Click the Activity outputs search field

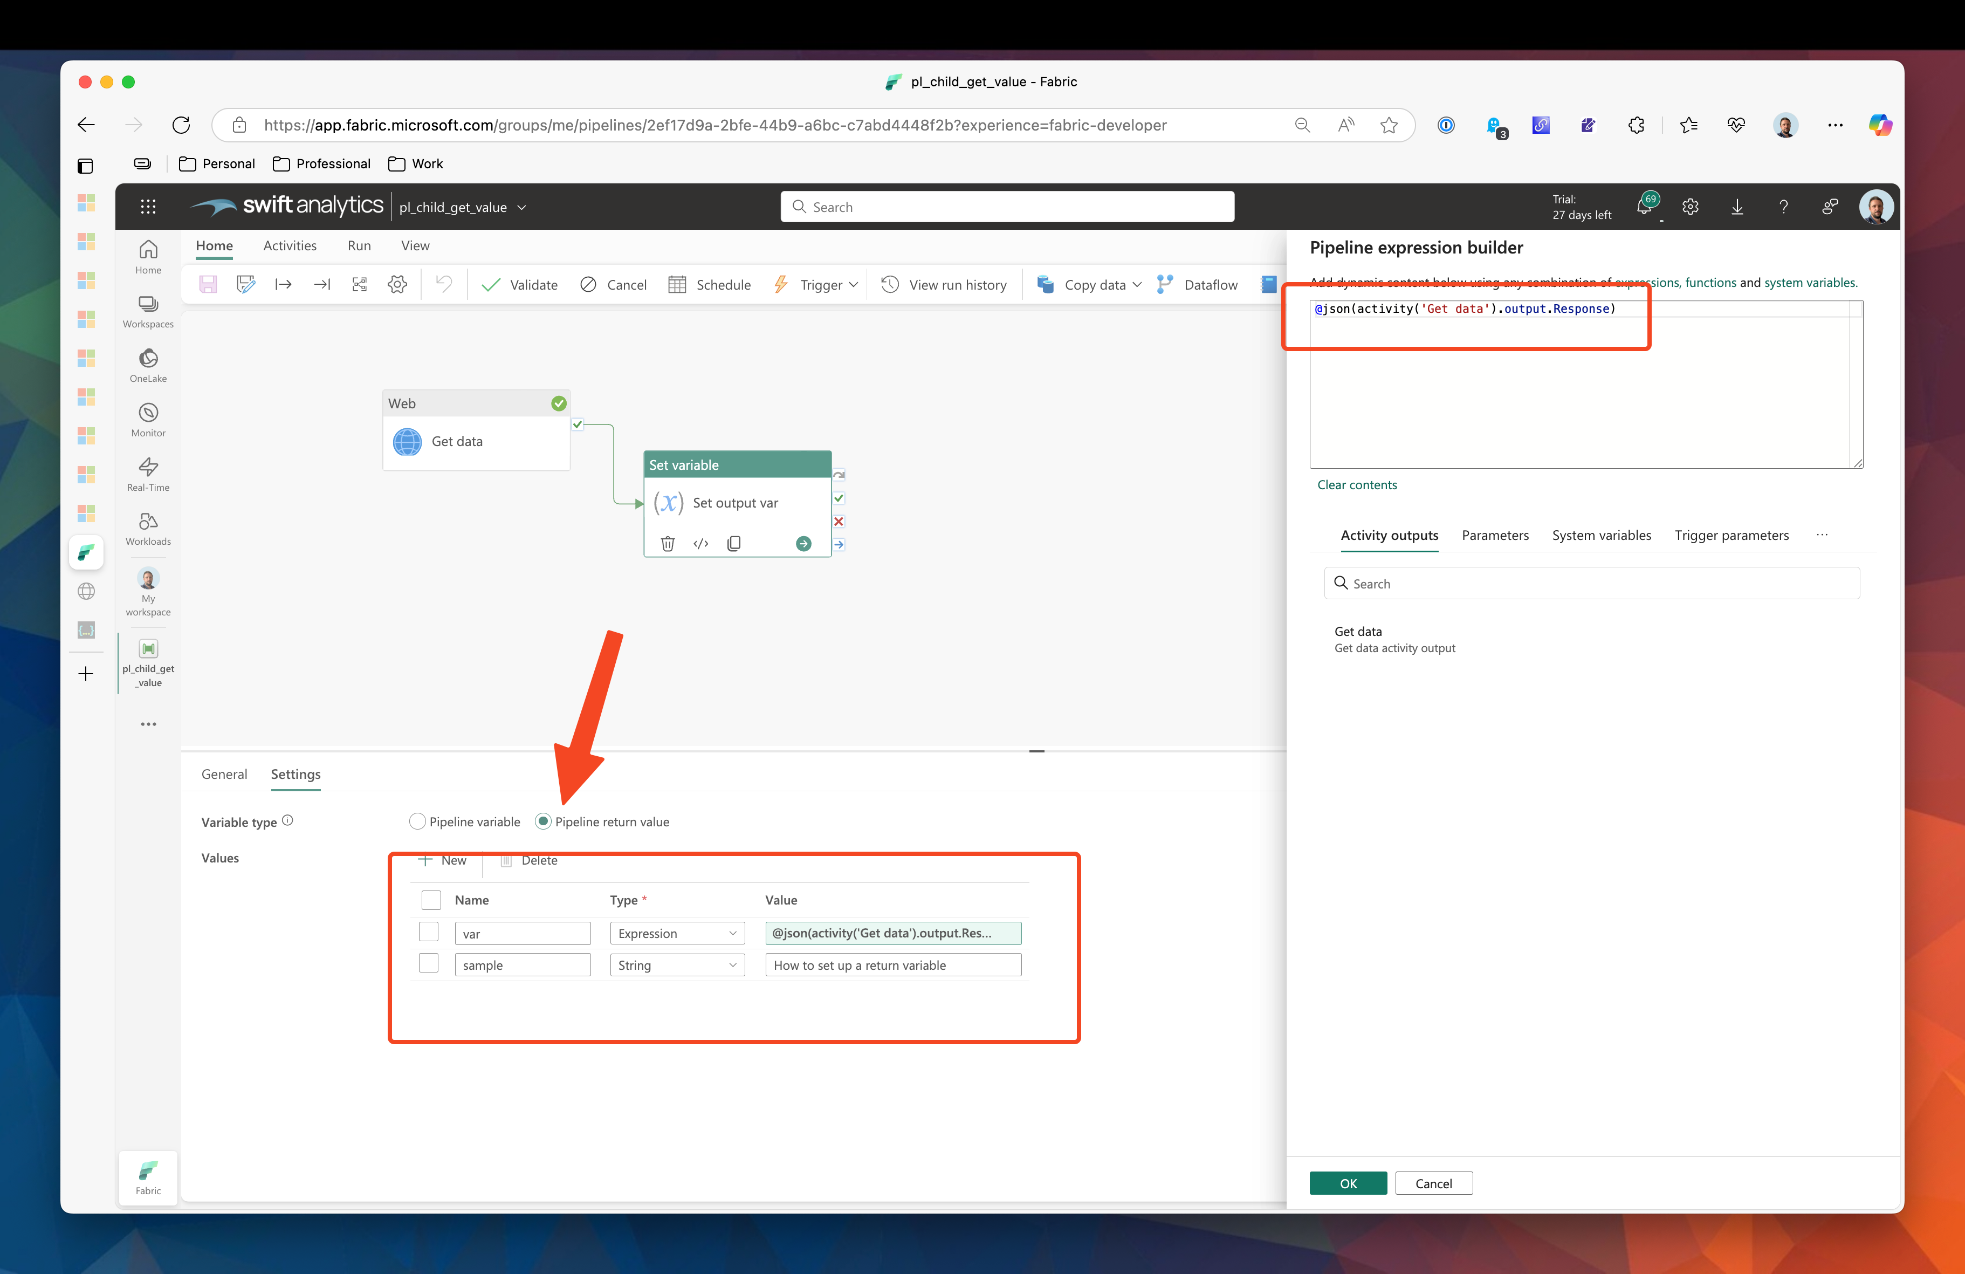[1592, 584]
